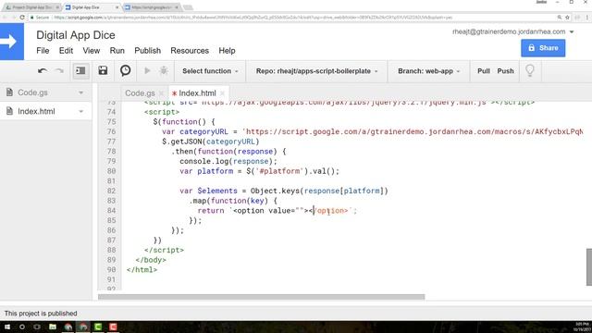Open the Edit menu
The width and height of the screenshot is (592, 333).
[x=66, y=51]
